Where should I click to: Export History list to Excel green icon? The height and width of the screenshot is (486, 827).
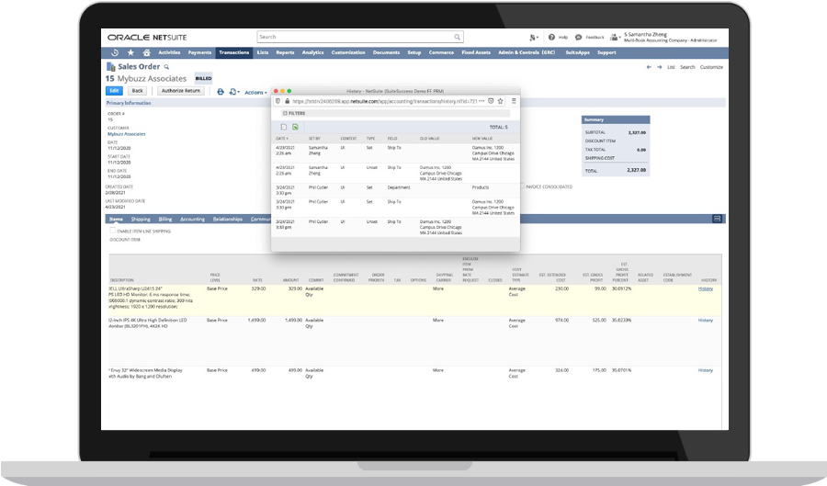click(x=295, y=127)
